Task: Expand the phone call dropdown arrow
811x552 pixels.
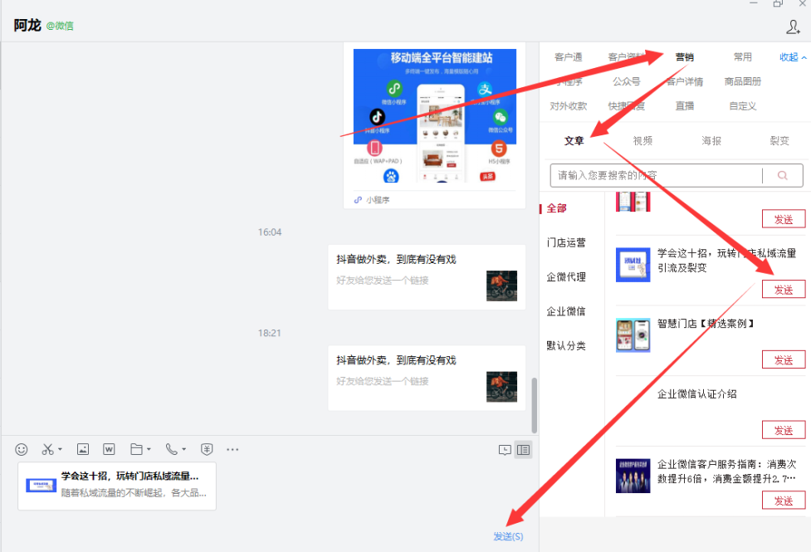Action: [183, 449]
